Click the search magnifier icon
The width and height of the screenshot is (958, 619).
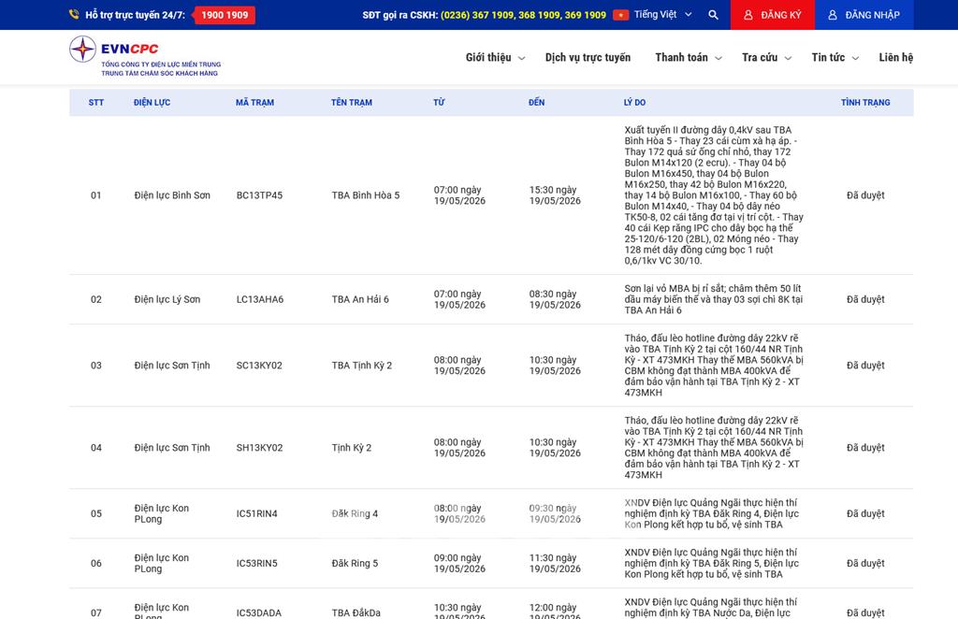[713, 15]
